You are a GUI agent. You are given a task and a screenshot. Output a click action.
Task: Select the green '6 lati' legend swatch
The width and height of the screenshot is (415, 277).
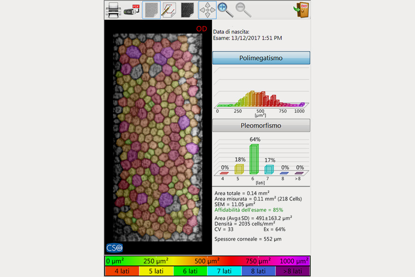tap(190, 271)
